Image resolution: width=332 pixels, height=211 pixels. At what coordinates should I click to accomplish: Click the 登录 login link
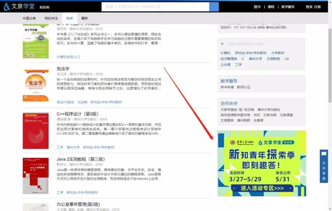click(x=309, y=7)
